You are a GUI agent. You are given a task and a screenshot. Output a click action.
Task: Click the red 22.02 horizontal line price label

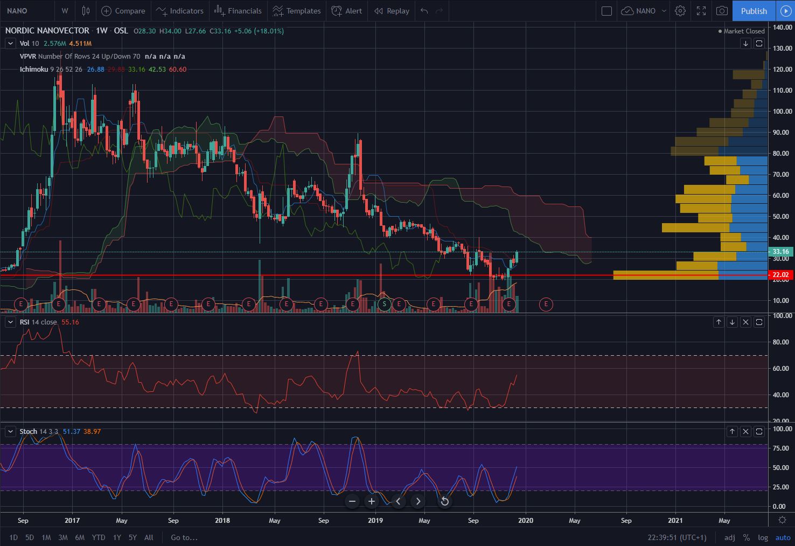click(x=780, y=275)
